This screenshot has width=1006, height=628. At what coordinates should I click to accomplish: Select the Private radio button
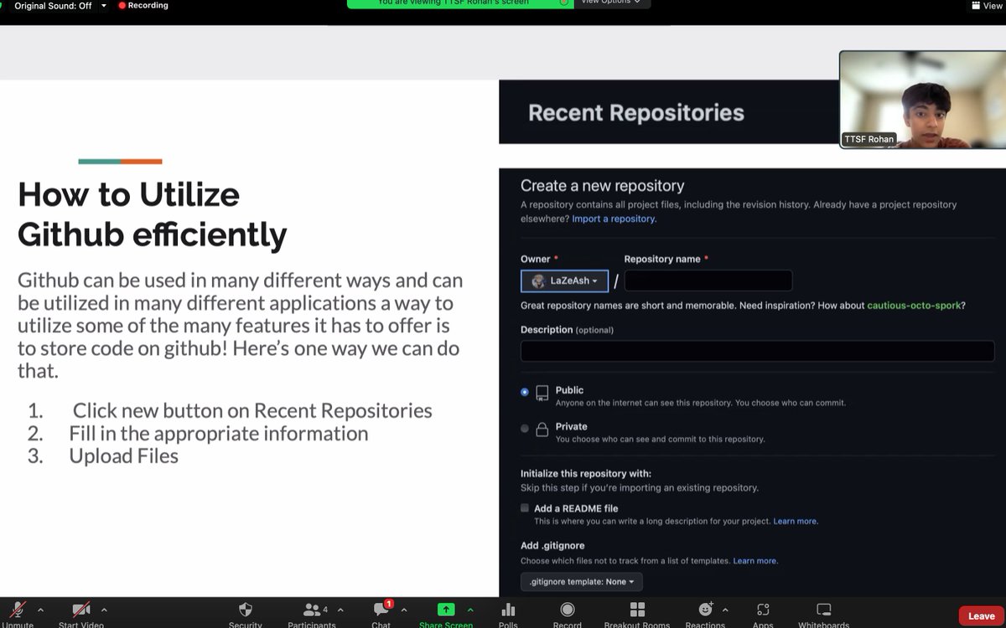(525, 429)
